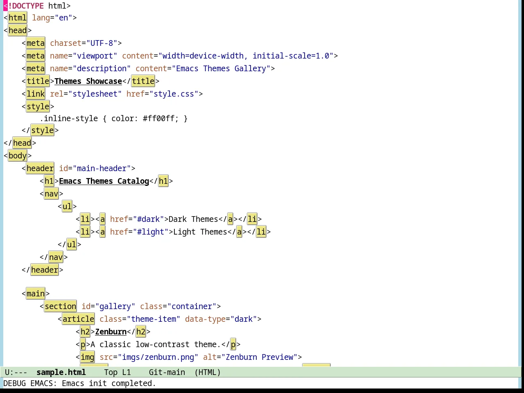This screenshot has width=524, height=393.
Task: Click the "A classic low-contrast theme." paragraph text
Action: pyautogui.click(x=156, y=344)
